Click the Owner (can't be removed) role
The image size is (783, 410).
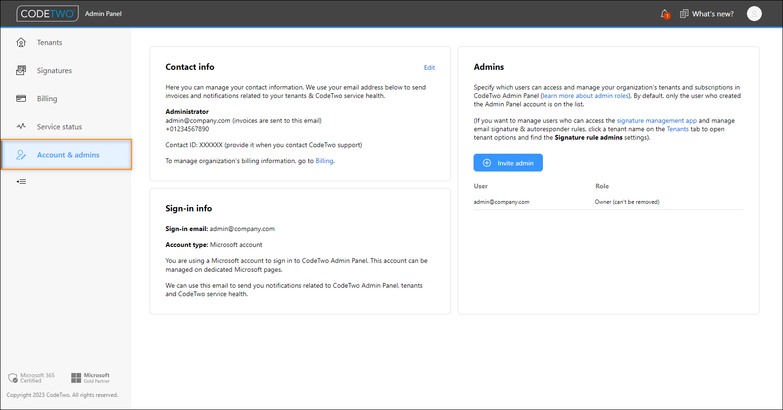(x=627, y=202)
